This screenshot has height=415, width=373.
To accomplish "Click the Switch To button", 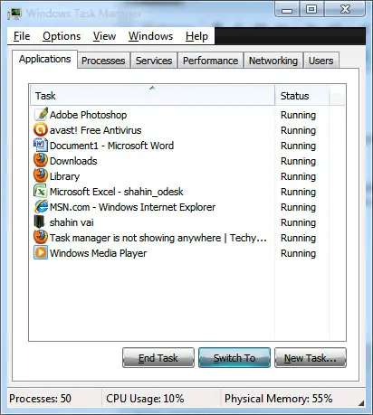I will pyautogui.click(x=234, y=358).
